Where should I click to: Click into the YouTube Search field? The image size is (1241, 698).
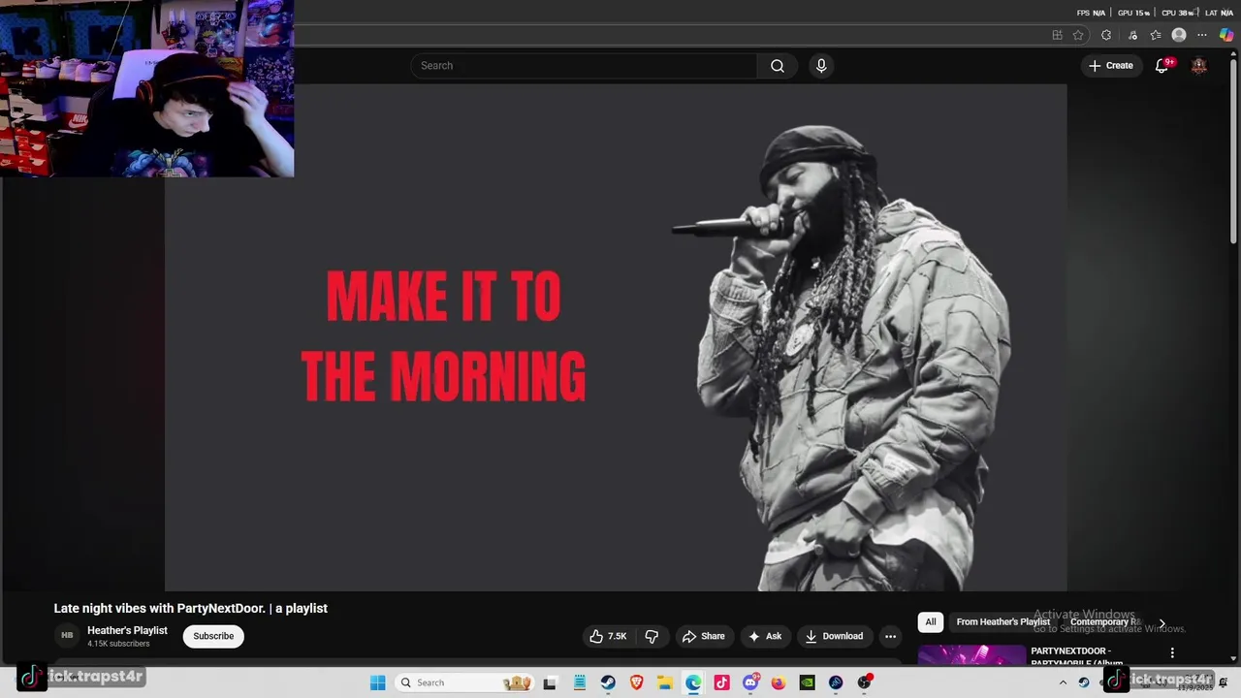coord(584,66)
